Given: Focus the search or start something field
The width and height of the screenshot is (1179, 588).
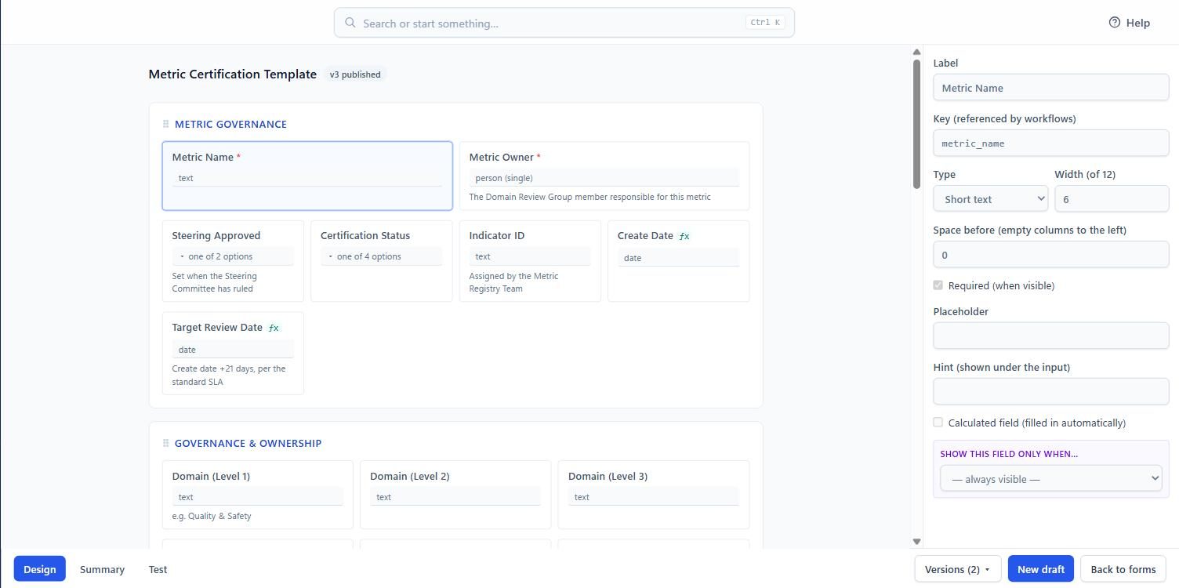Looking at the screenshot, I should 564,23.
